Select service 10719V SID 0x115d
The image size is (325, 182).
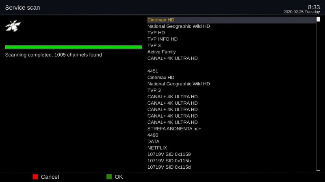(x=169, y=167)
